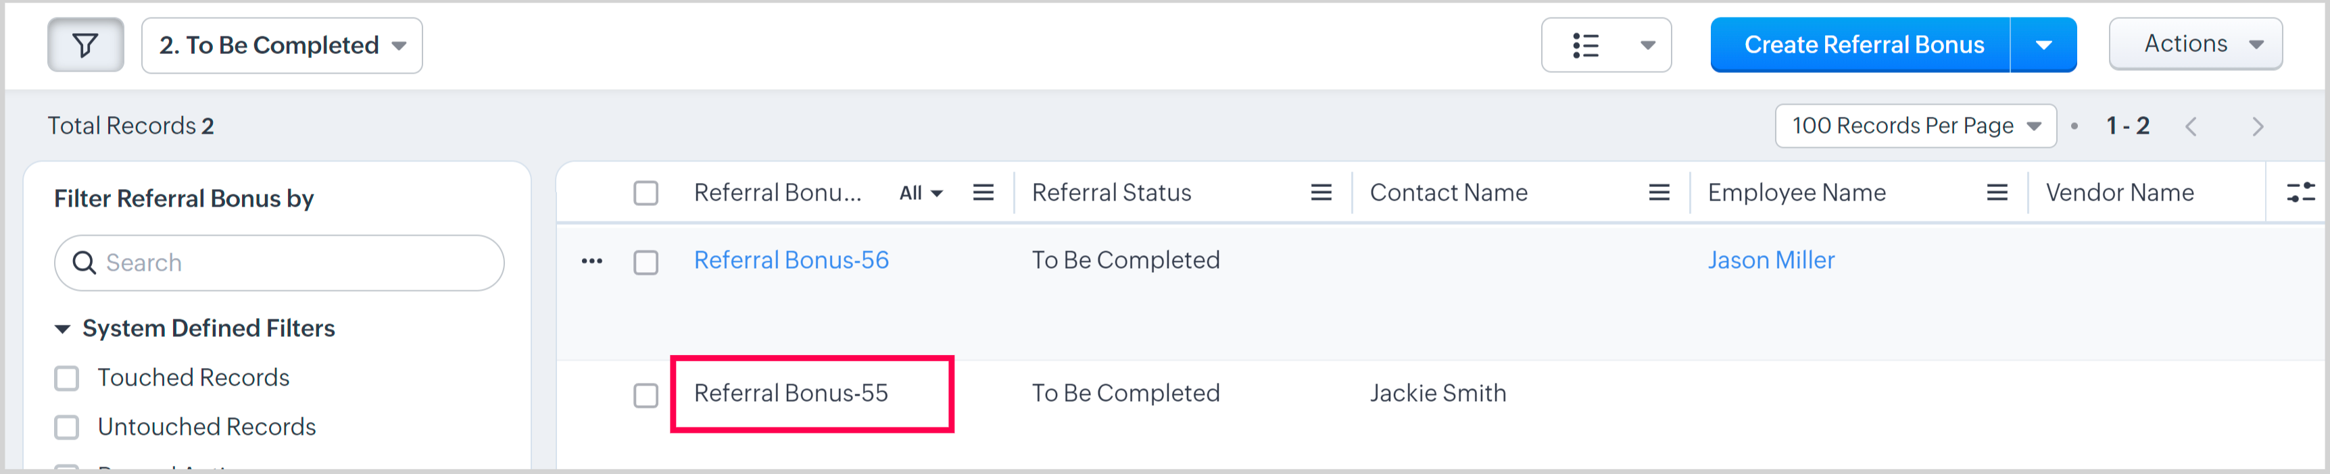
Task: Click the three-dot menu beside Referral Bonus-56
Action: 591,262
